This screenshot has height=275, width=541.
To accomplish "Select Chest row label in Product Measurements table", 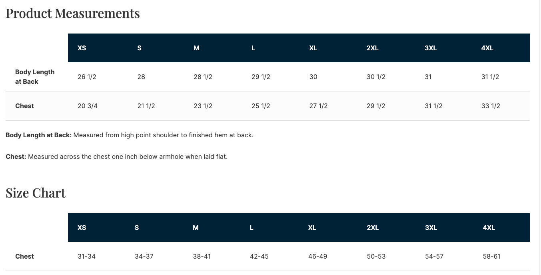I will coord(24,106).
